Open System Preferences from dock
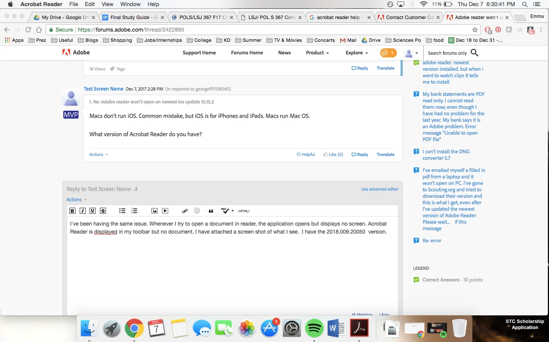The image size is (549, 342). [292, 328]
